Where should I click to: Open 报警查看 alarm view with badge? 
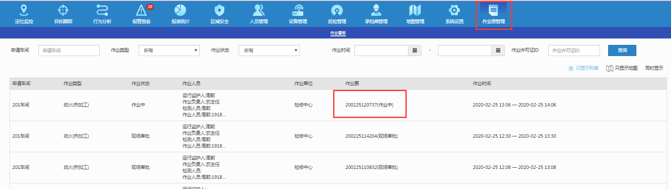(141, 14)
